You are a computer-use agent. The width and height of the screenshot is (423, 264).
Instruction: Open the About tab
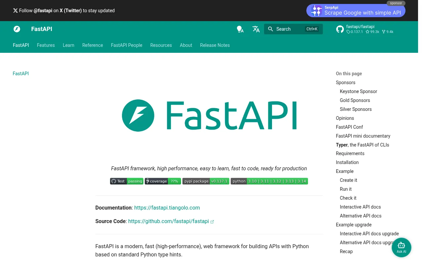(186, 45)
